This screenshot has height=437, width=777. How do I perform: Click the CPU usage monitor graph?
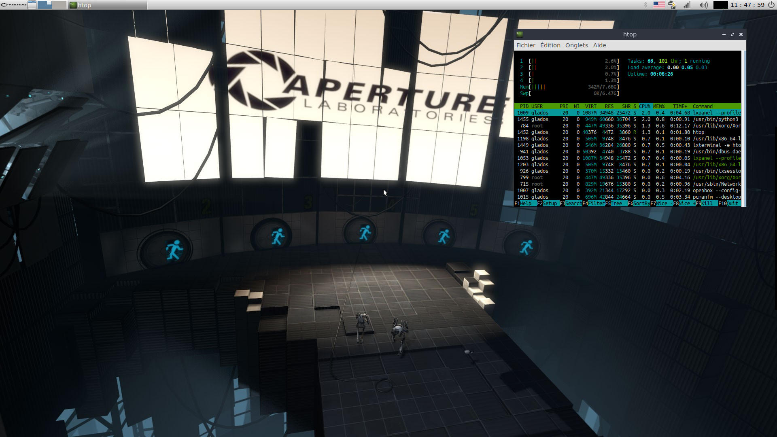[x=720, y=5]
